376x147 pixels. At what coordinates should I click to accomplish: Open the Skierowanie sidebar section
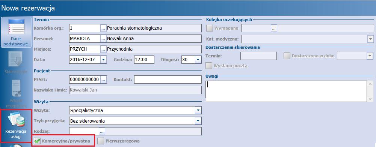(16, 62)
